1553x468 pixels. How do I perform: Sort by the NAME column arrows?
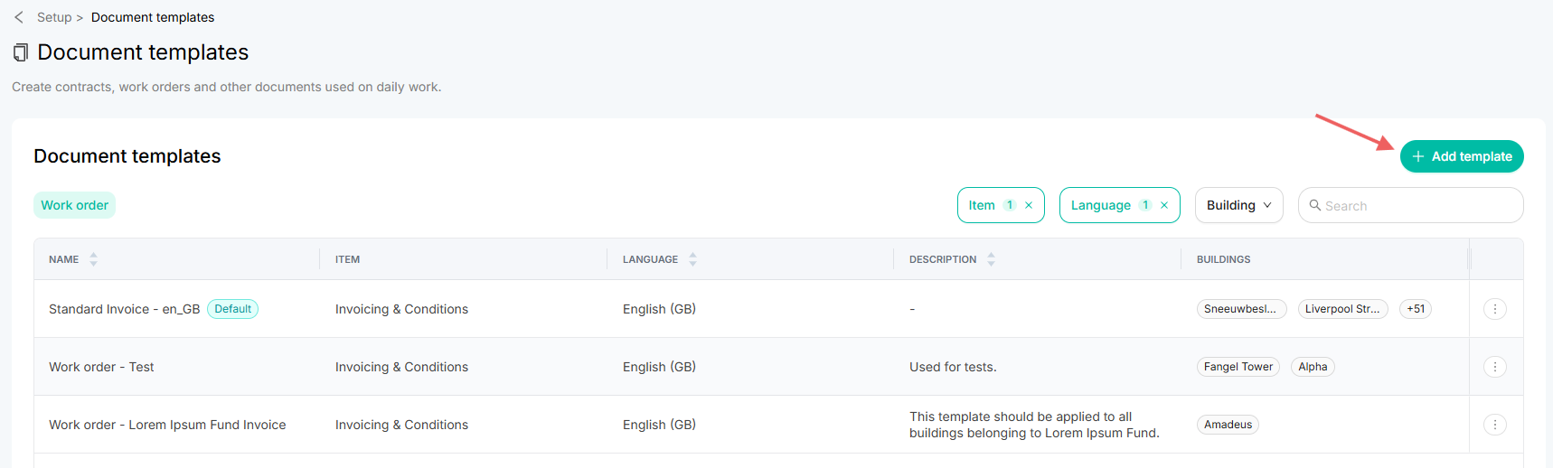[x=93, y=259]
